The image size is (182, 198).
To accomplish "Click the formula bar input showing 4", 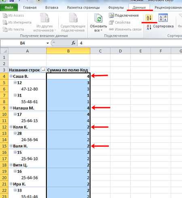I will pos(129,43).
